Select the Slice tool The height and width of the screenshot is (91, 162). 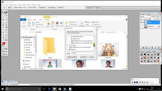(6, 20)
